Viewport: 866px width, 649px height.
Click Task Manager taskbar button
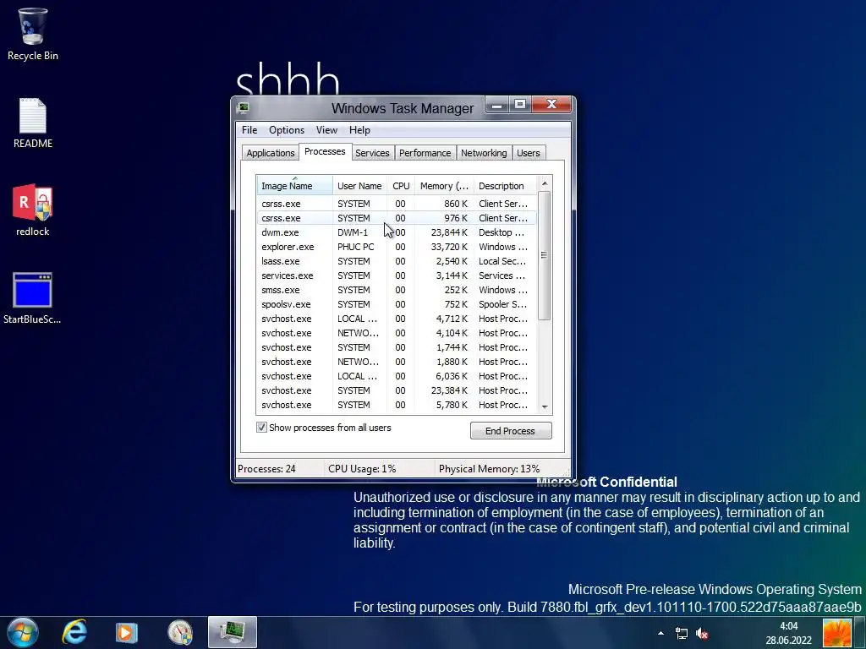click(x=233, y=632)
